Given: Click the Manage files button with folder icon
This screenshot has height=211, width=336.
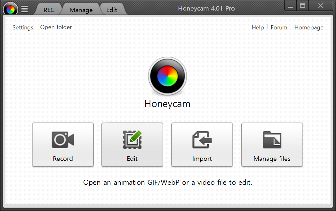Looking at the screenshot, I should [x=272, y=145].
